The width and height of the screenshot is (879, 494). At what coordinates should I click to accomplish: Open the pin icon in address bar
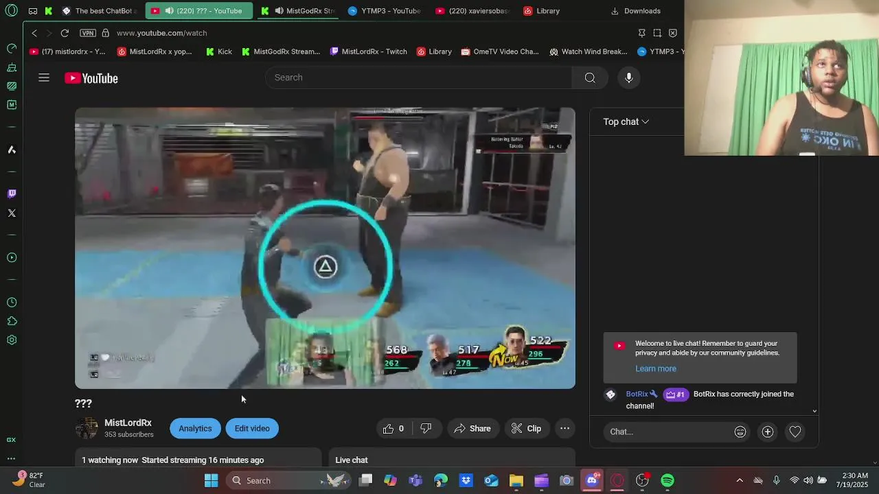coord(641,33)
